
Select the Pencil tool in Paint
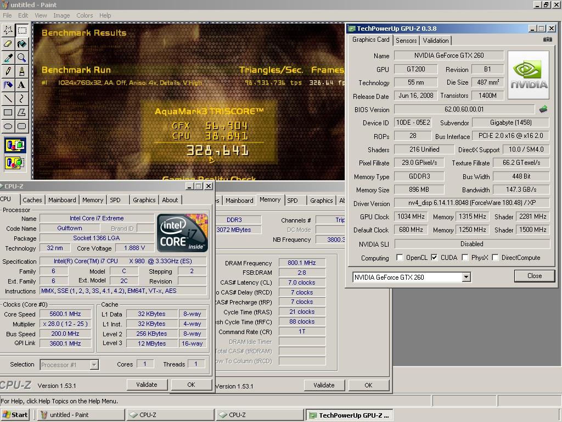pos(8,71)
